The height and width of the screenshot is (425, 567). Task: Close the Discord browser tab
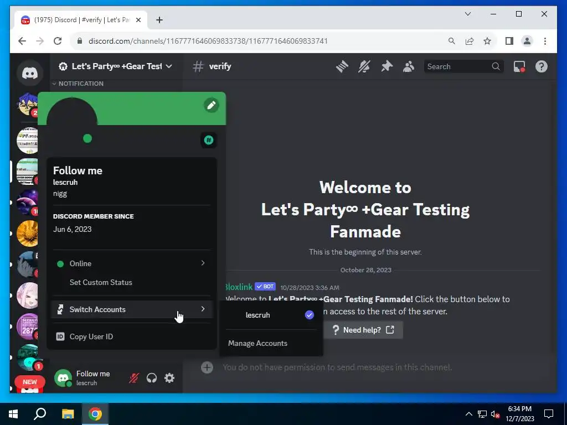click(x=138, y=20)
